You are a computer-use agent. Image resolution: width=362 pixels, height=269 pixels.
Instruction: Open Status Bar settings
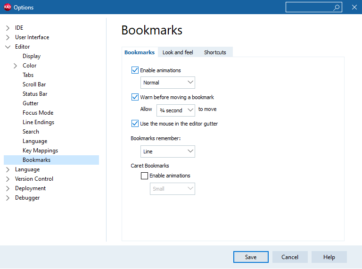[35, 94]
